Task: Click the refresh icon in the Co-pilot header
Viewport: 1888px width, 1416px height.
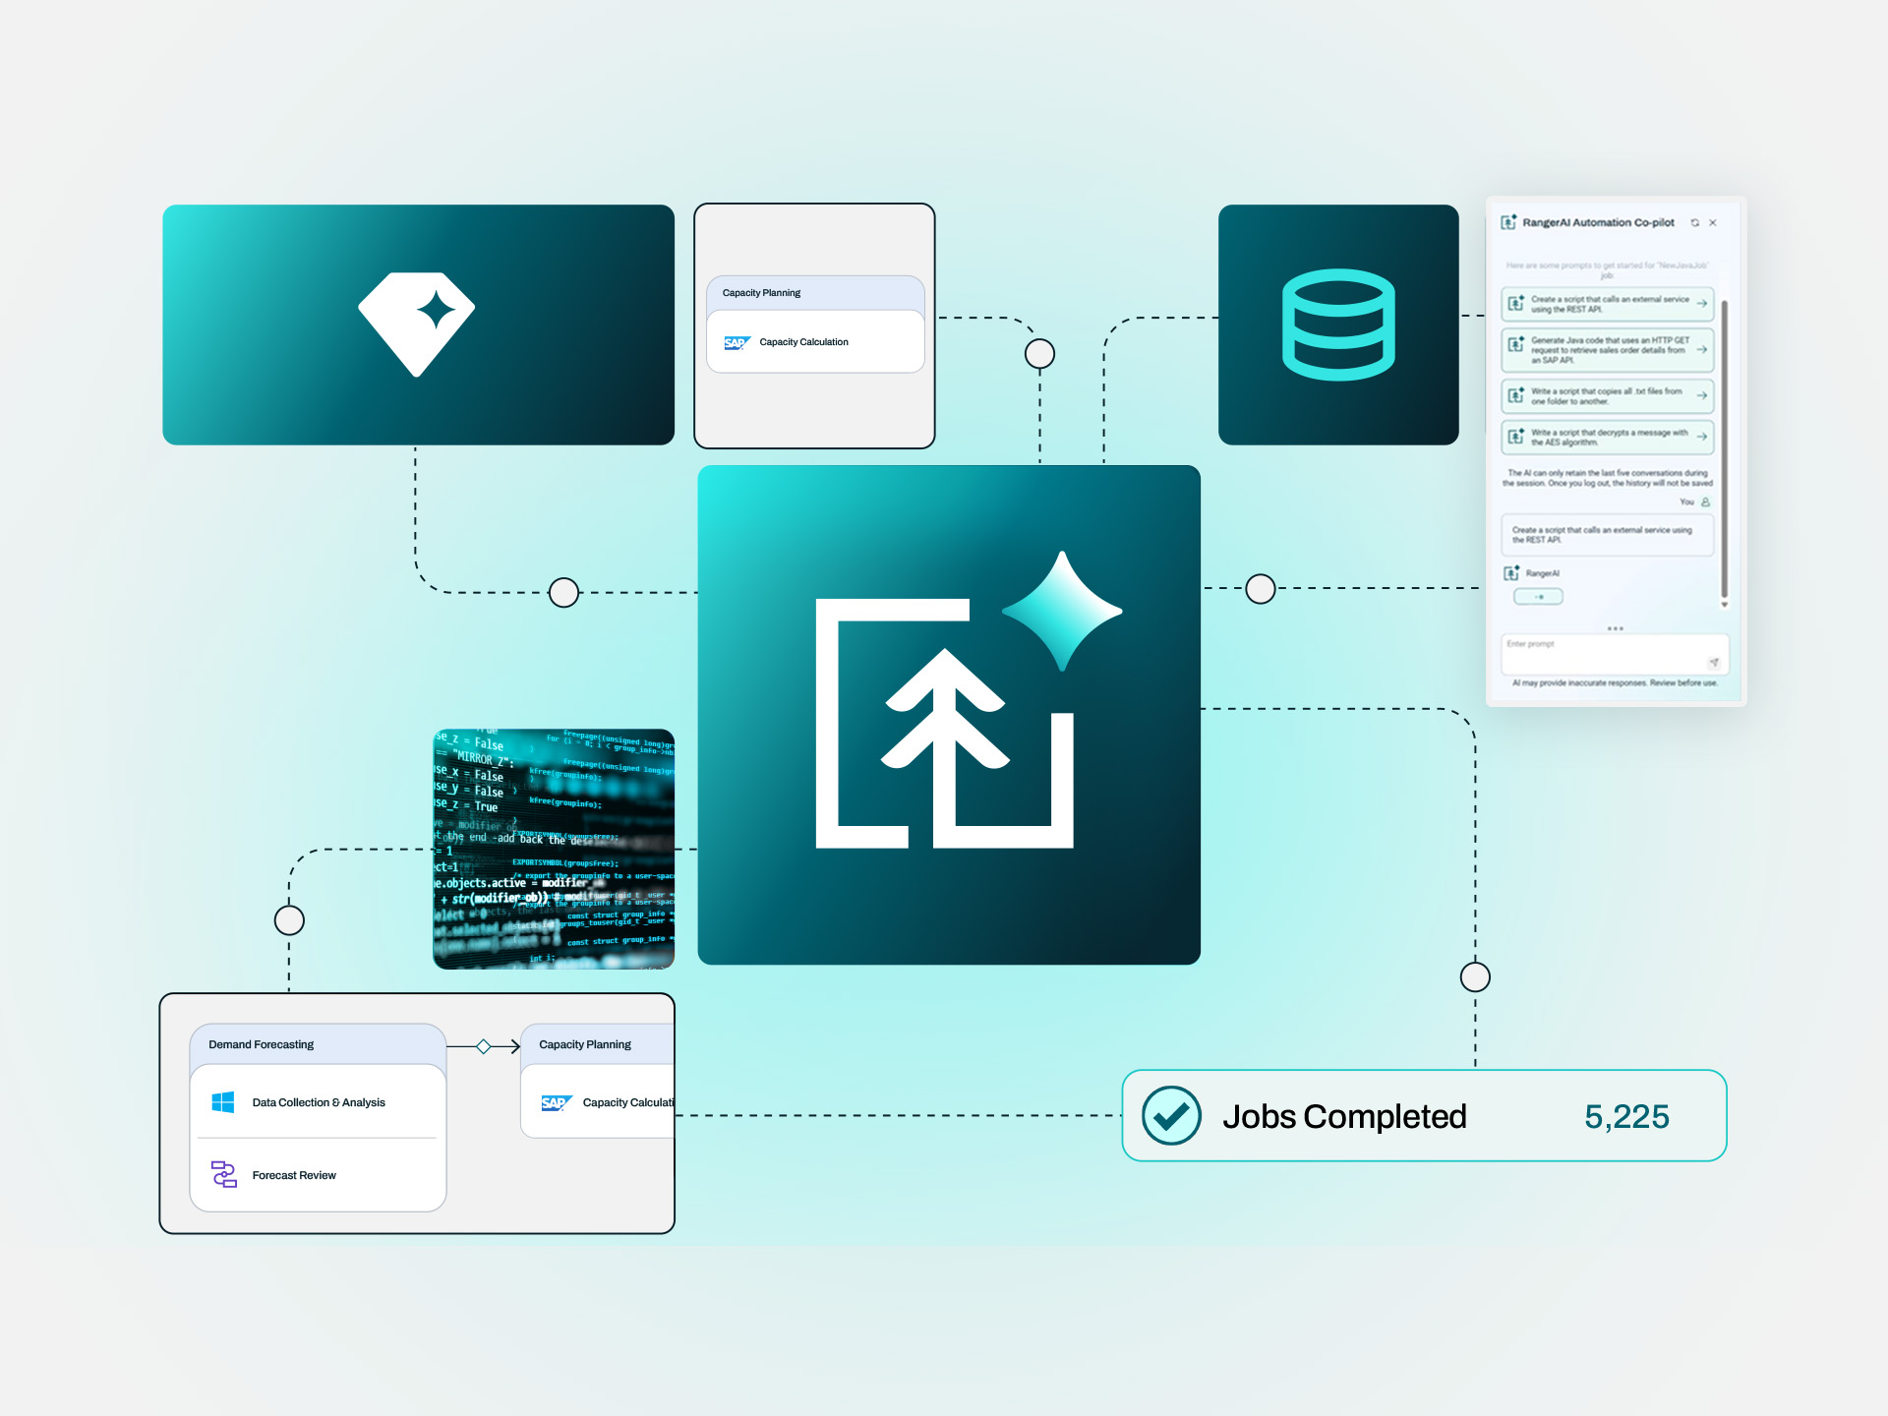Action: [x=1694, y=223]
